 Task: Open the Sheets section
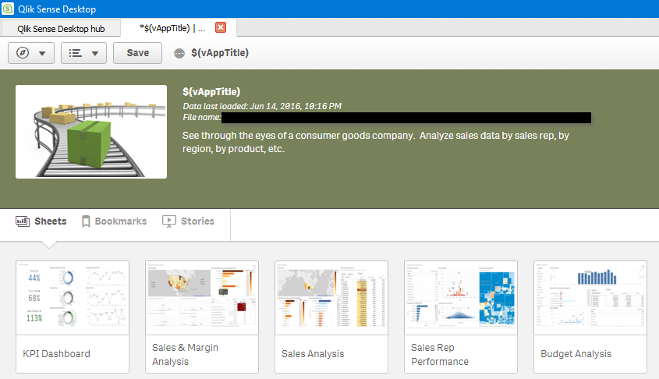(x=51, y=221)
